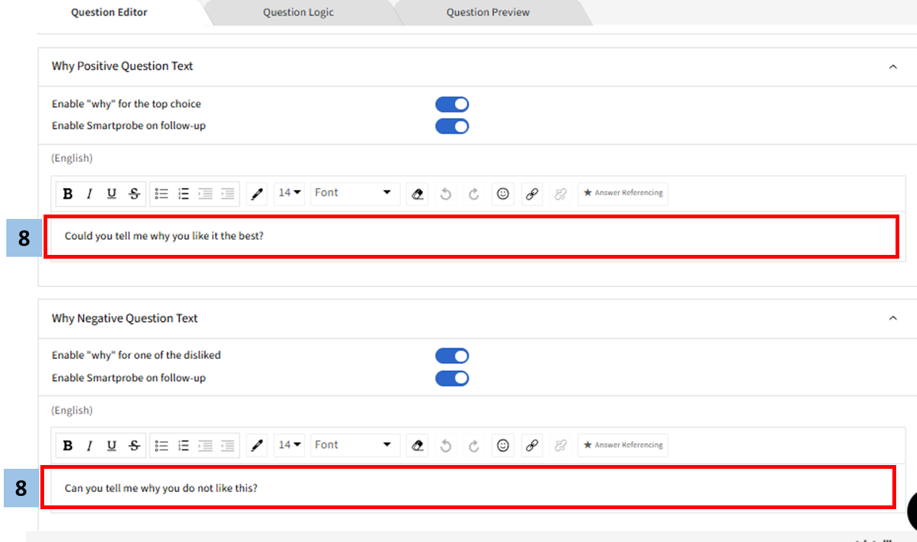Screen dimensions: 917x542
Task: Open font size 14 dropdown in positive toolbar
Action: 290,193
